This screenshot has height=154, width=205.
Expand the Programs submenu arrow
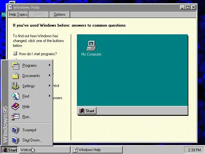pyautogui.click(x=50, y=65)
